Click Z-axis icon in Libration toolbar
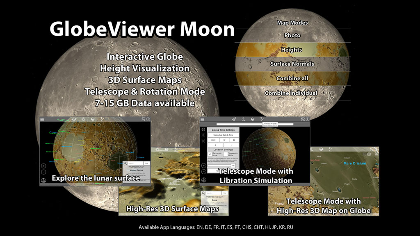The image size is (420, 236). tap(262, 119)
